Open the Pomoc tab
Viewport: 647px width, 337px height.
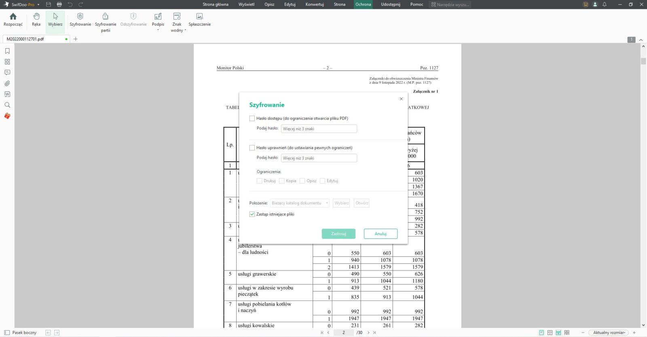click(417, 4)
